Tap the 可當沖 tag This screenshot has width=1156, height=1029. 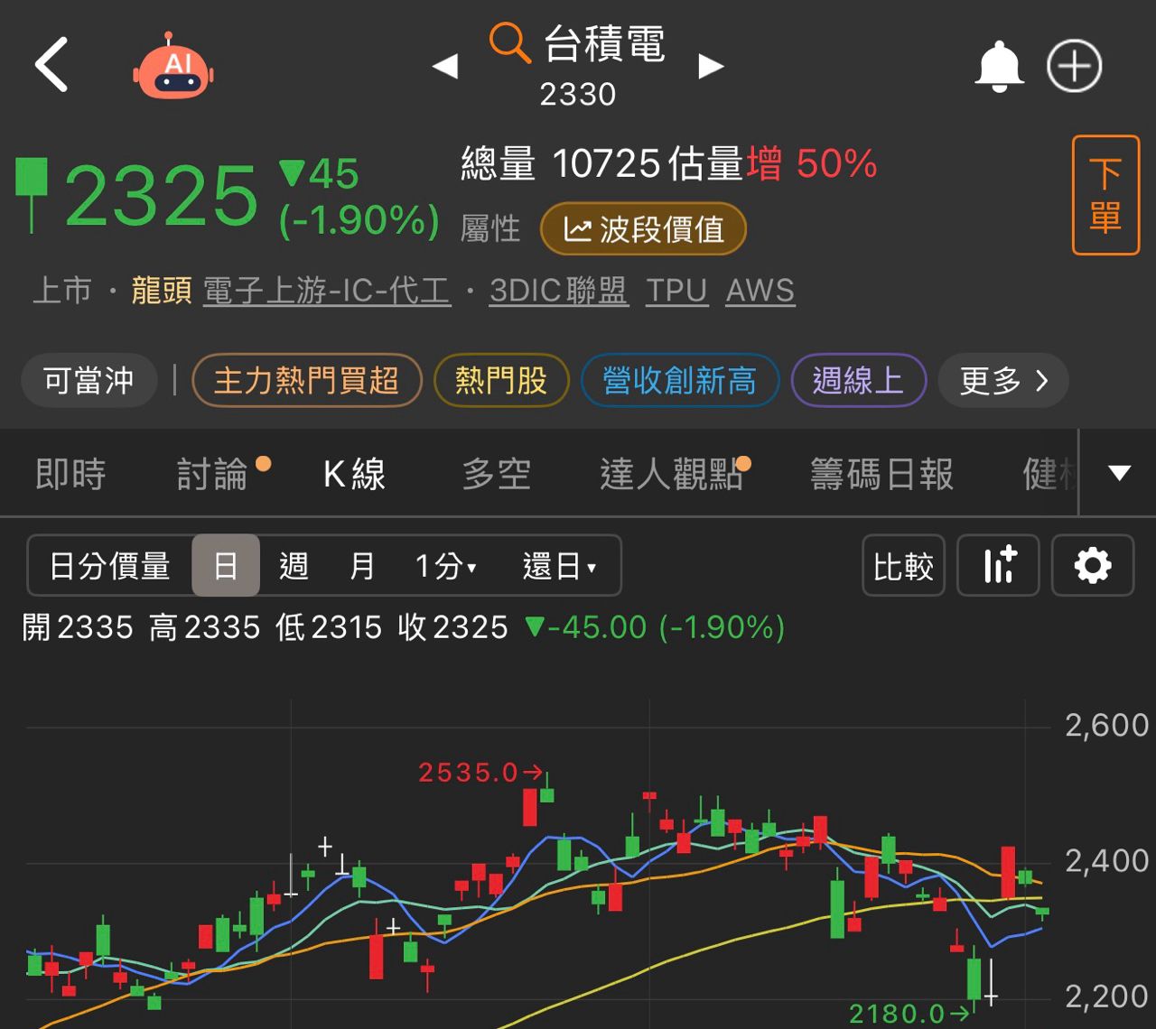pos(89,380)
